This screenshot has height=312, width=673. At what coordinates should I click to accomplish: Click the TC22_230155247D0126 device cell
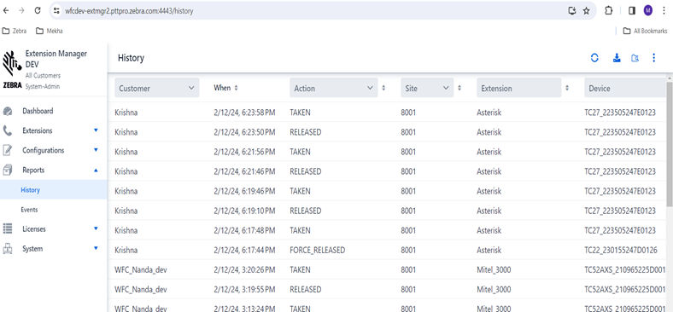[620, 250]
